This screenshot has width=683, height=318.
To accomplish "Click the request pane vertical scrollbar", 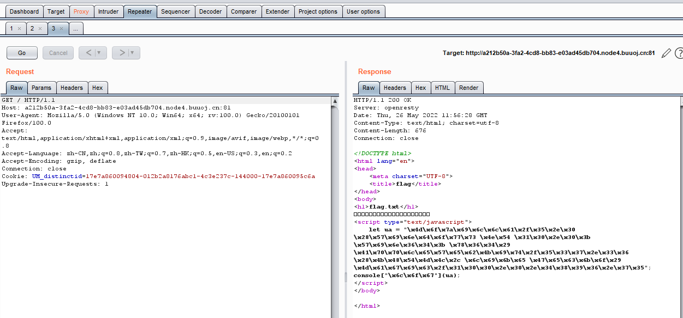I will [335, 207].
